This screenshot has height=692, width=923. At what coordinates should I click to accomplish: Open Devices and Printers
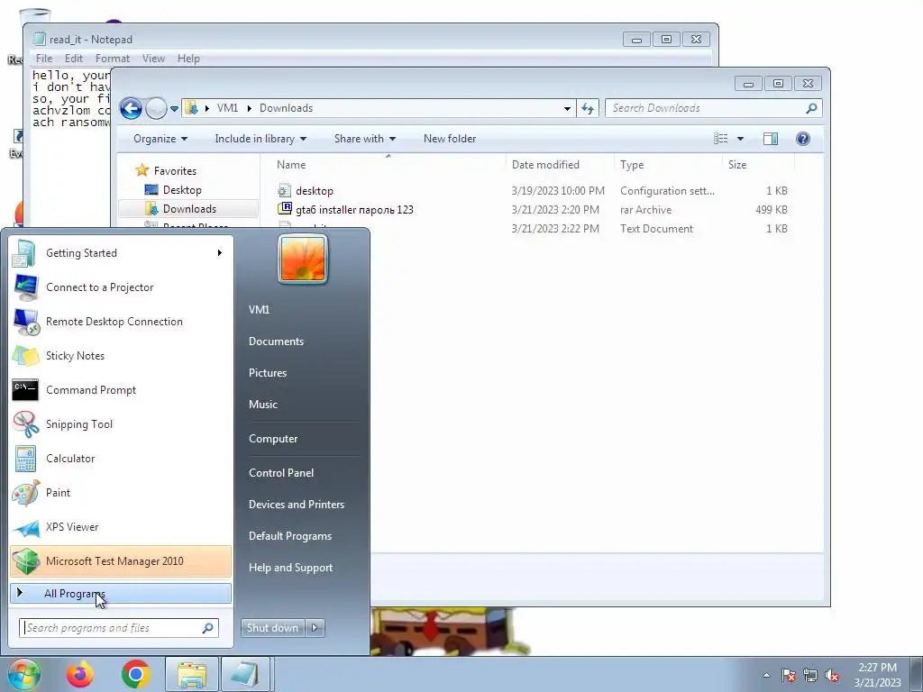[296, 505]
